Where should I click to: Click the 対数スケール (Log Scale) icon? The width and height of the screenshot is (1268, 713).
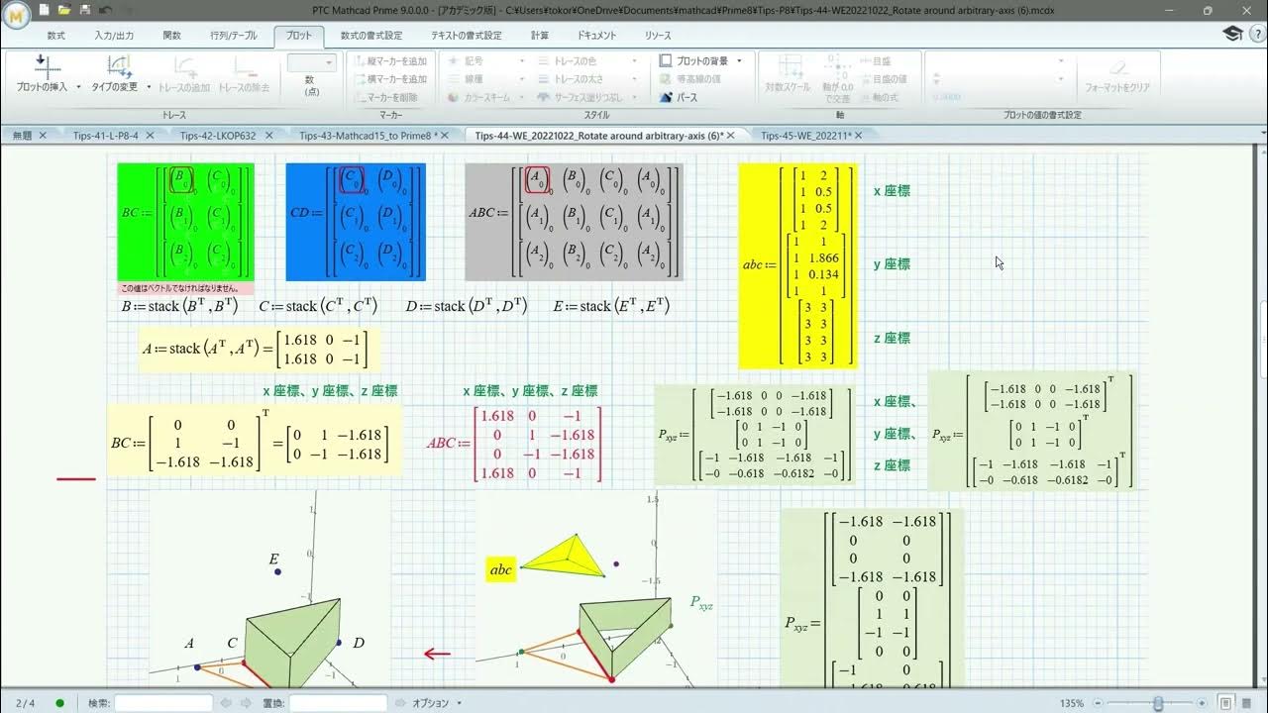coord(788,66)
